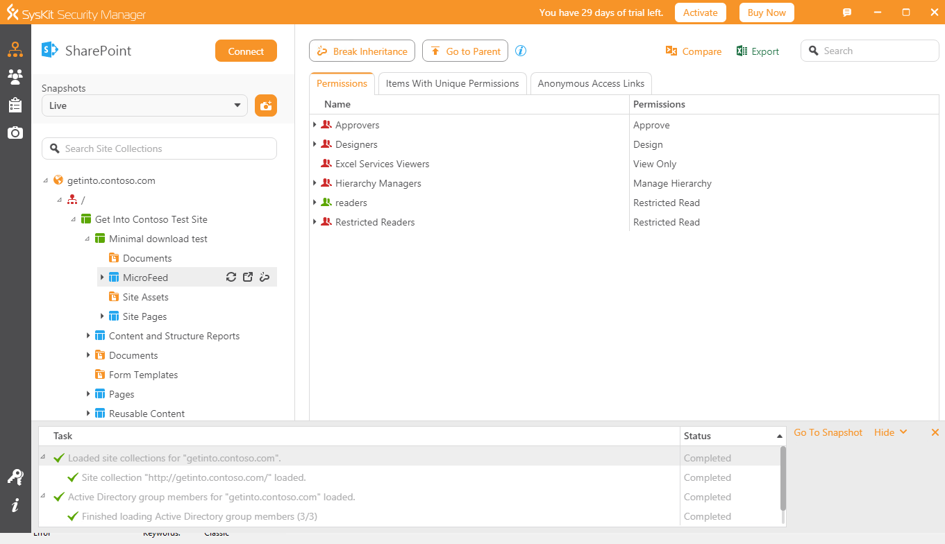Viewport: 945px width, 544px height.
Task: Open the users and groups sidebar icon
Action: 15,77
